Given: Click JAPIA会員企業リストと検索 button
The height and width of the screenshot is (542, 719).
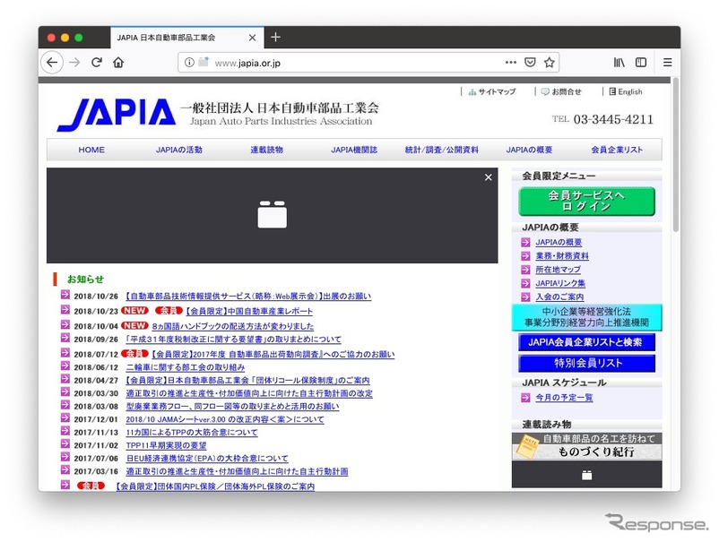Looking at the screenshot, I should (587, 342).
